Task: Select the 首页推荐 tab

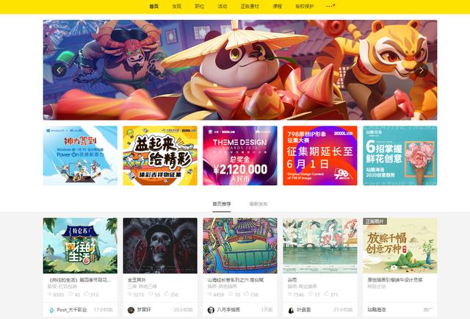Action: coord(222,204)
